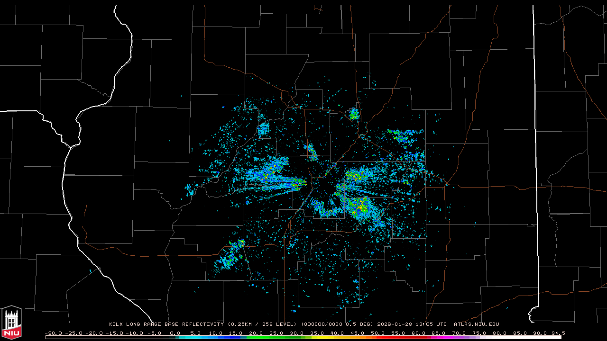Viewport: 607px width, 341px height.
Task: Click the 50.0 scale label
Action: click(x=378, y=333)
